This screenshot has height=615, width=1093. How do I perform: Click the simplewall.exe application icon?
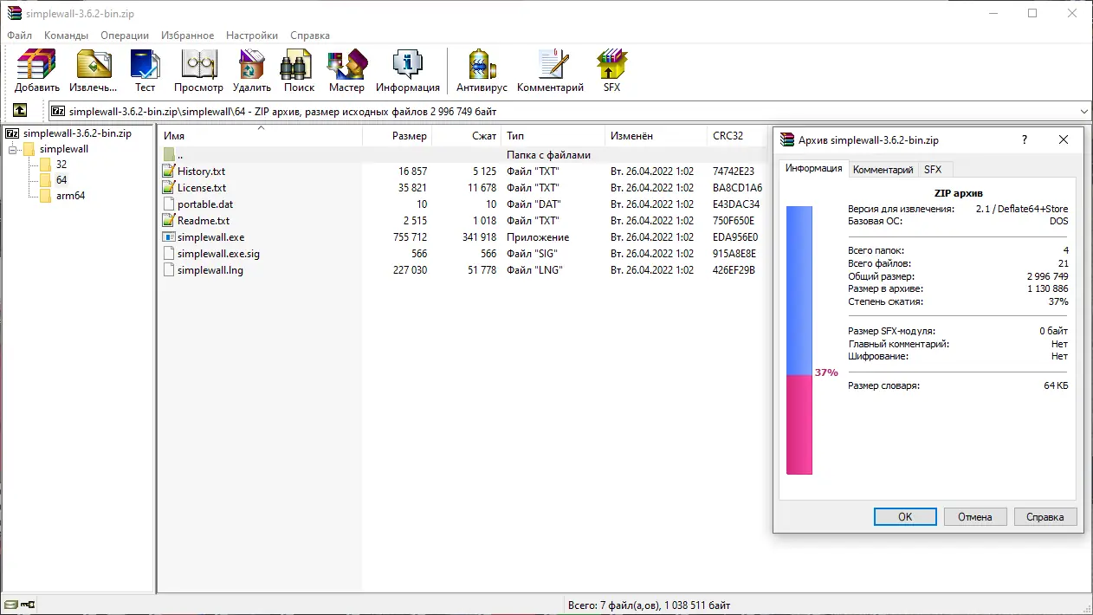[169, 237]
